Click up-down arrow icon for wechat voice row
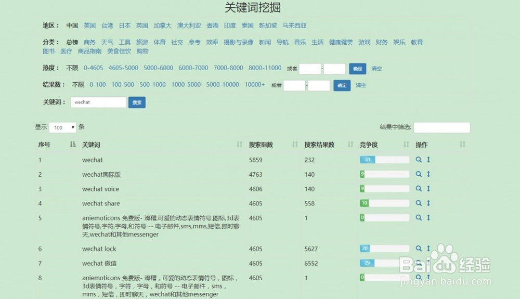Image resolution: width=520 pixels, height=299 pixels. tap(428, 189)
